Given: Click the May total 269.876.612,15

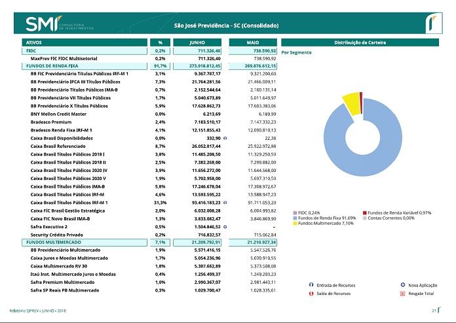Looking at the screenshot, I should point(260,66).
